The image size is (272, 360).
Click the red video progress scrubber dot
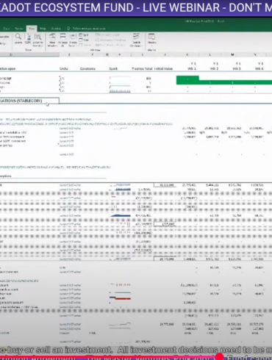click(x=220, y=356)
